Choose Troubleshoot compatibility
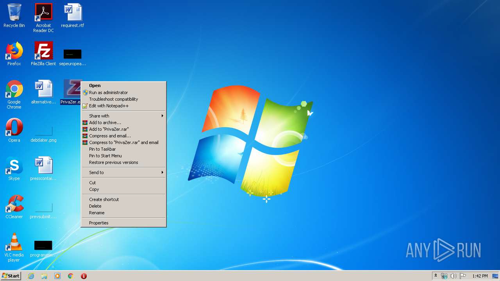Image resolution: width=500 pixels, height=281 pixels. click(123, 99)
